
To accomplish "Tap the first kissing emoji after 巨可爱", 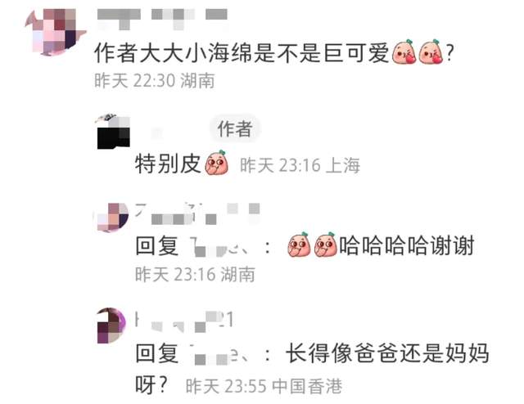I will coord(404,52).
